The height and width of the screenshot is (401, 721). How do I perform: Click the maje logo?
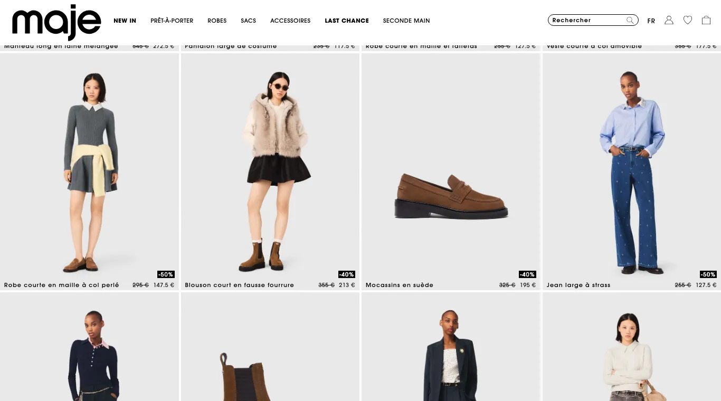coord(56,22)
